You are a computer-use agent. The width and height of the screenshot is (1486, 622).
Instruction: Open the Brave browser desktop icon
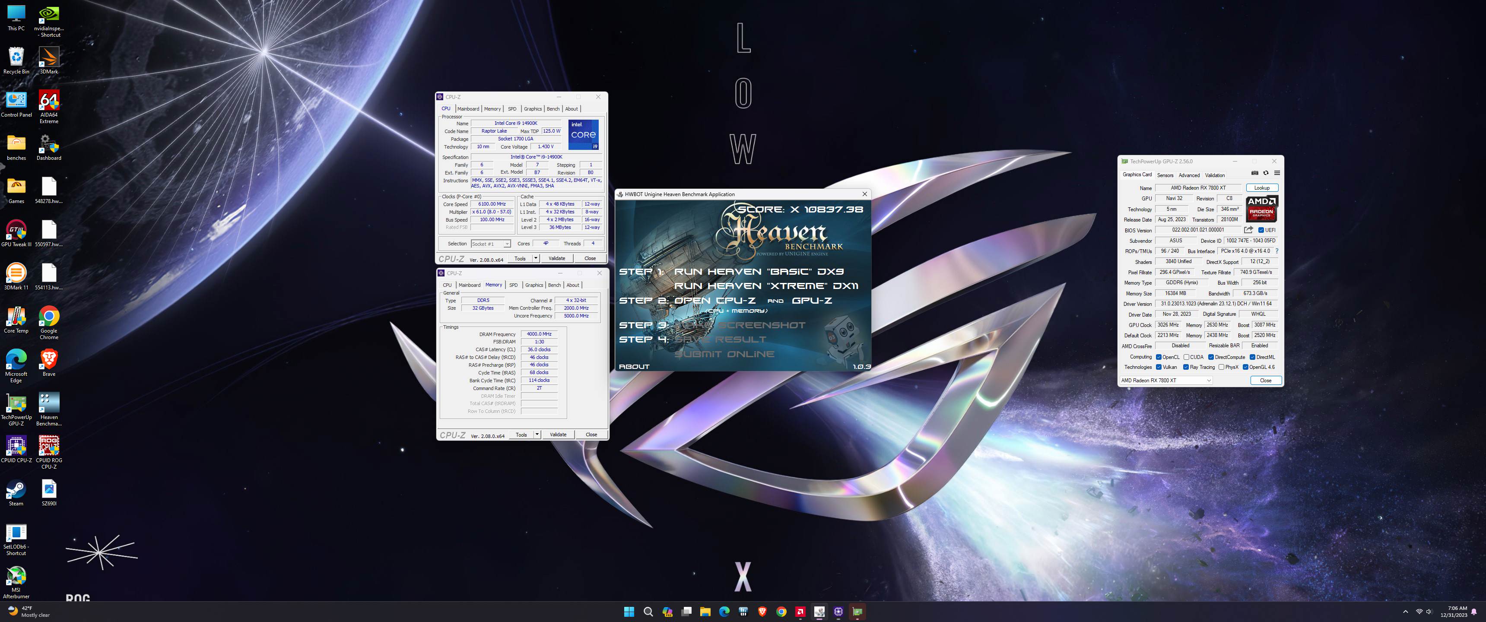click(x=48, y=363)
